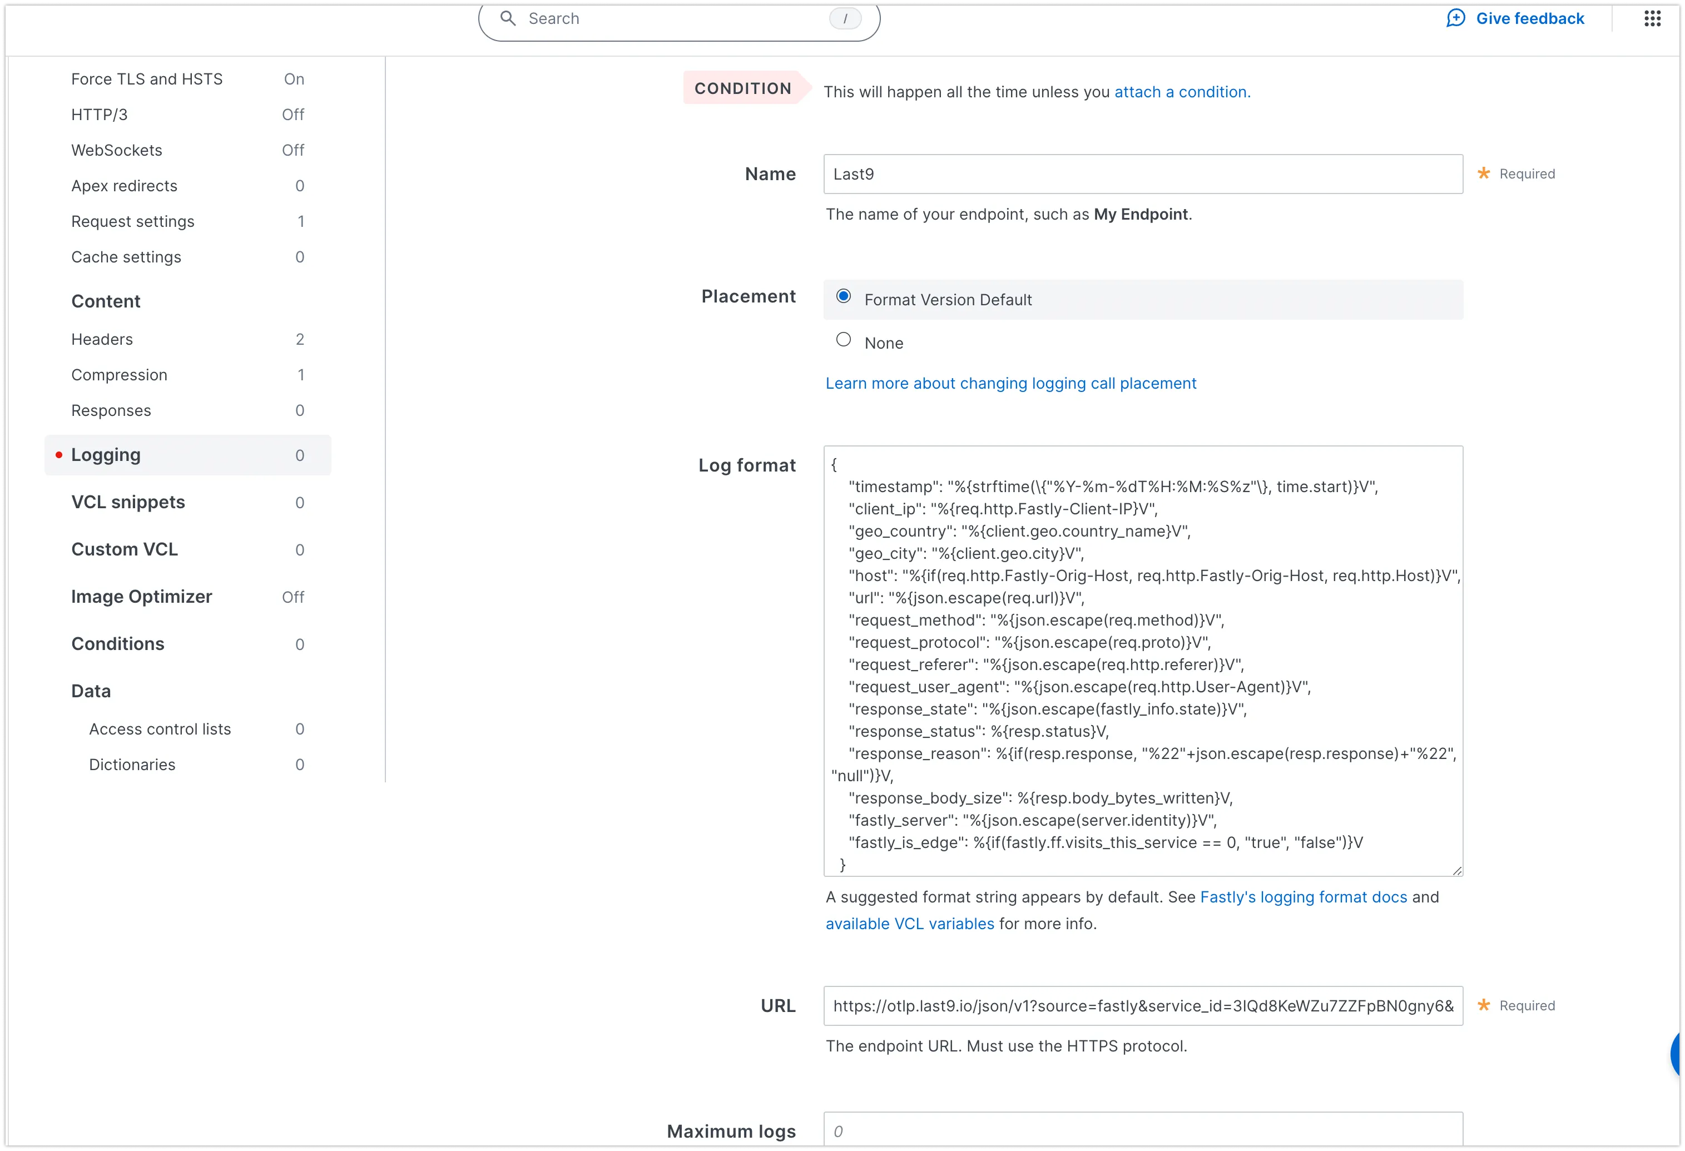The width and height of the screenshot is (1685, 1151).
Task: Click the available VCL variables link
Action: (x=909, y=924)
